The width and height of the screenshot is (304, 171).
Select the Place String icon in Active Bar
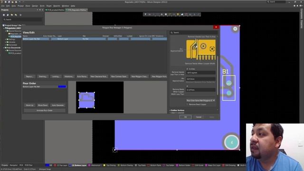[194, 14]
